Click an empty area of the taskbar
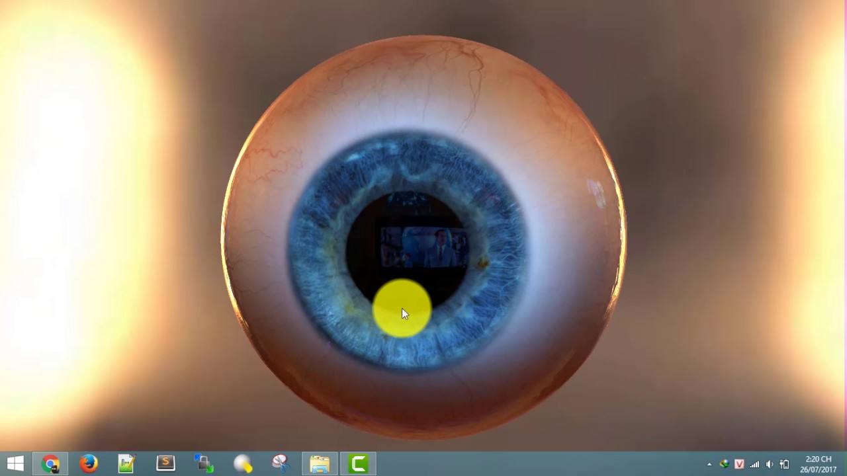The height and width of the screenshot is (476, 847). pyautogui.click(x=529, y=463)
